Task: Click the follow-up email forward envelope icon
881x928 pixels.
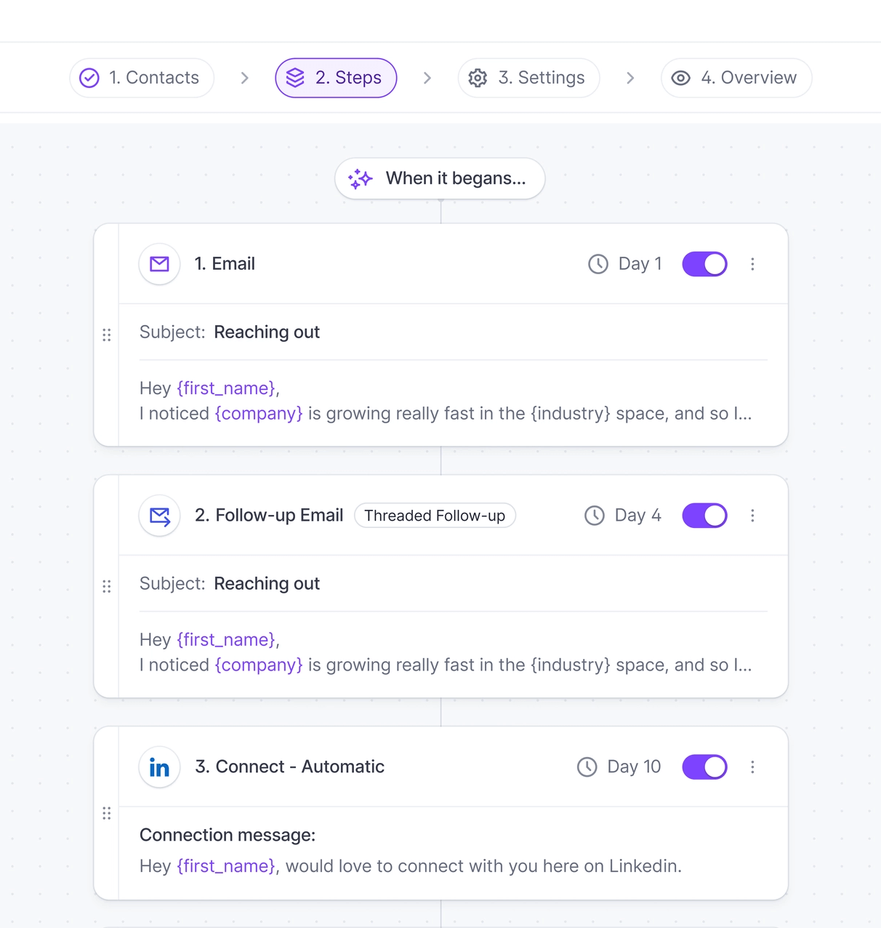Action: click(159, 516)
